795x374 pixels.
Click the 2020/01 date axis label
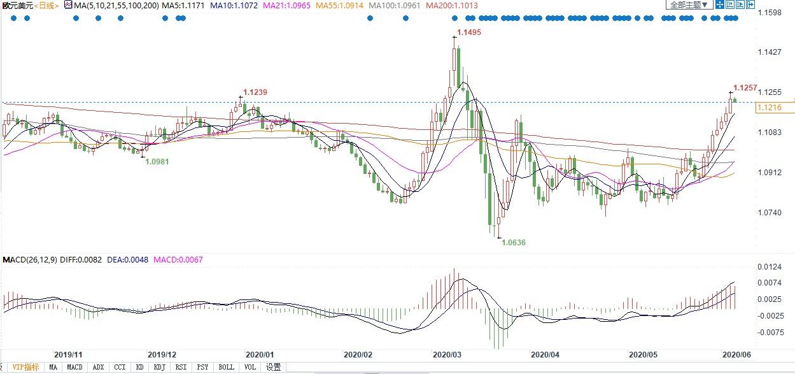pos(260,354)
